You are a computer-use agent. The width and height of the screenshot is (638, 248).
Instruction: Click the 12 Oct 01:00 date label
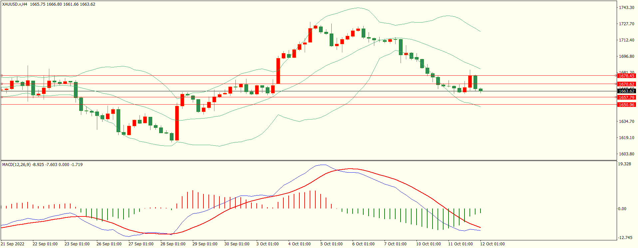pos(492,244)
